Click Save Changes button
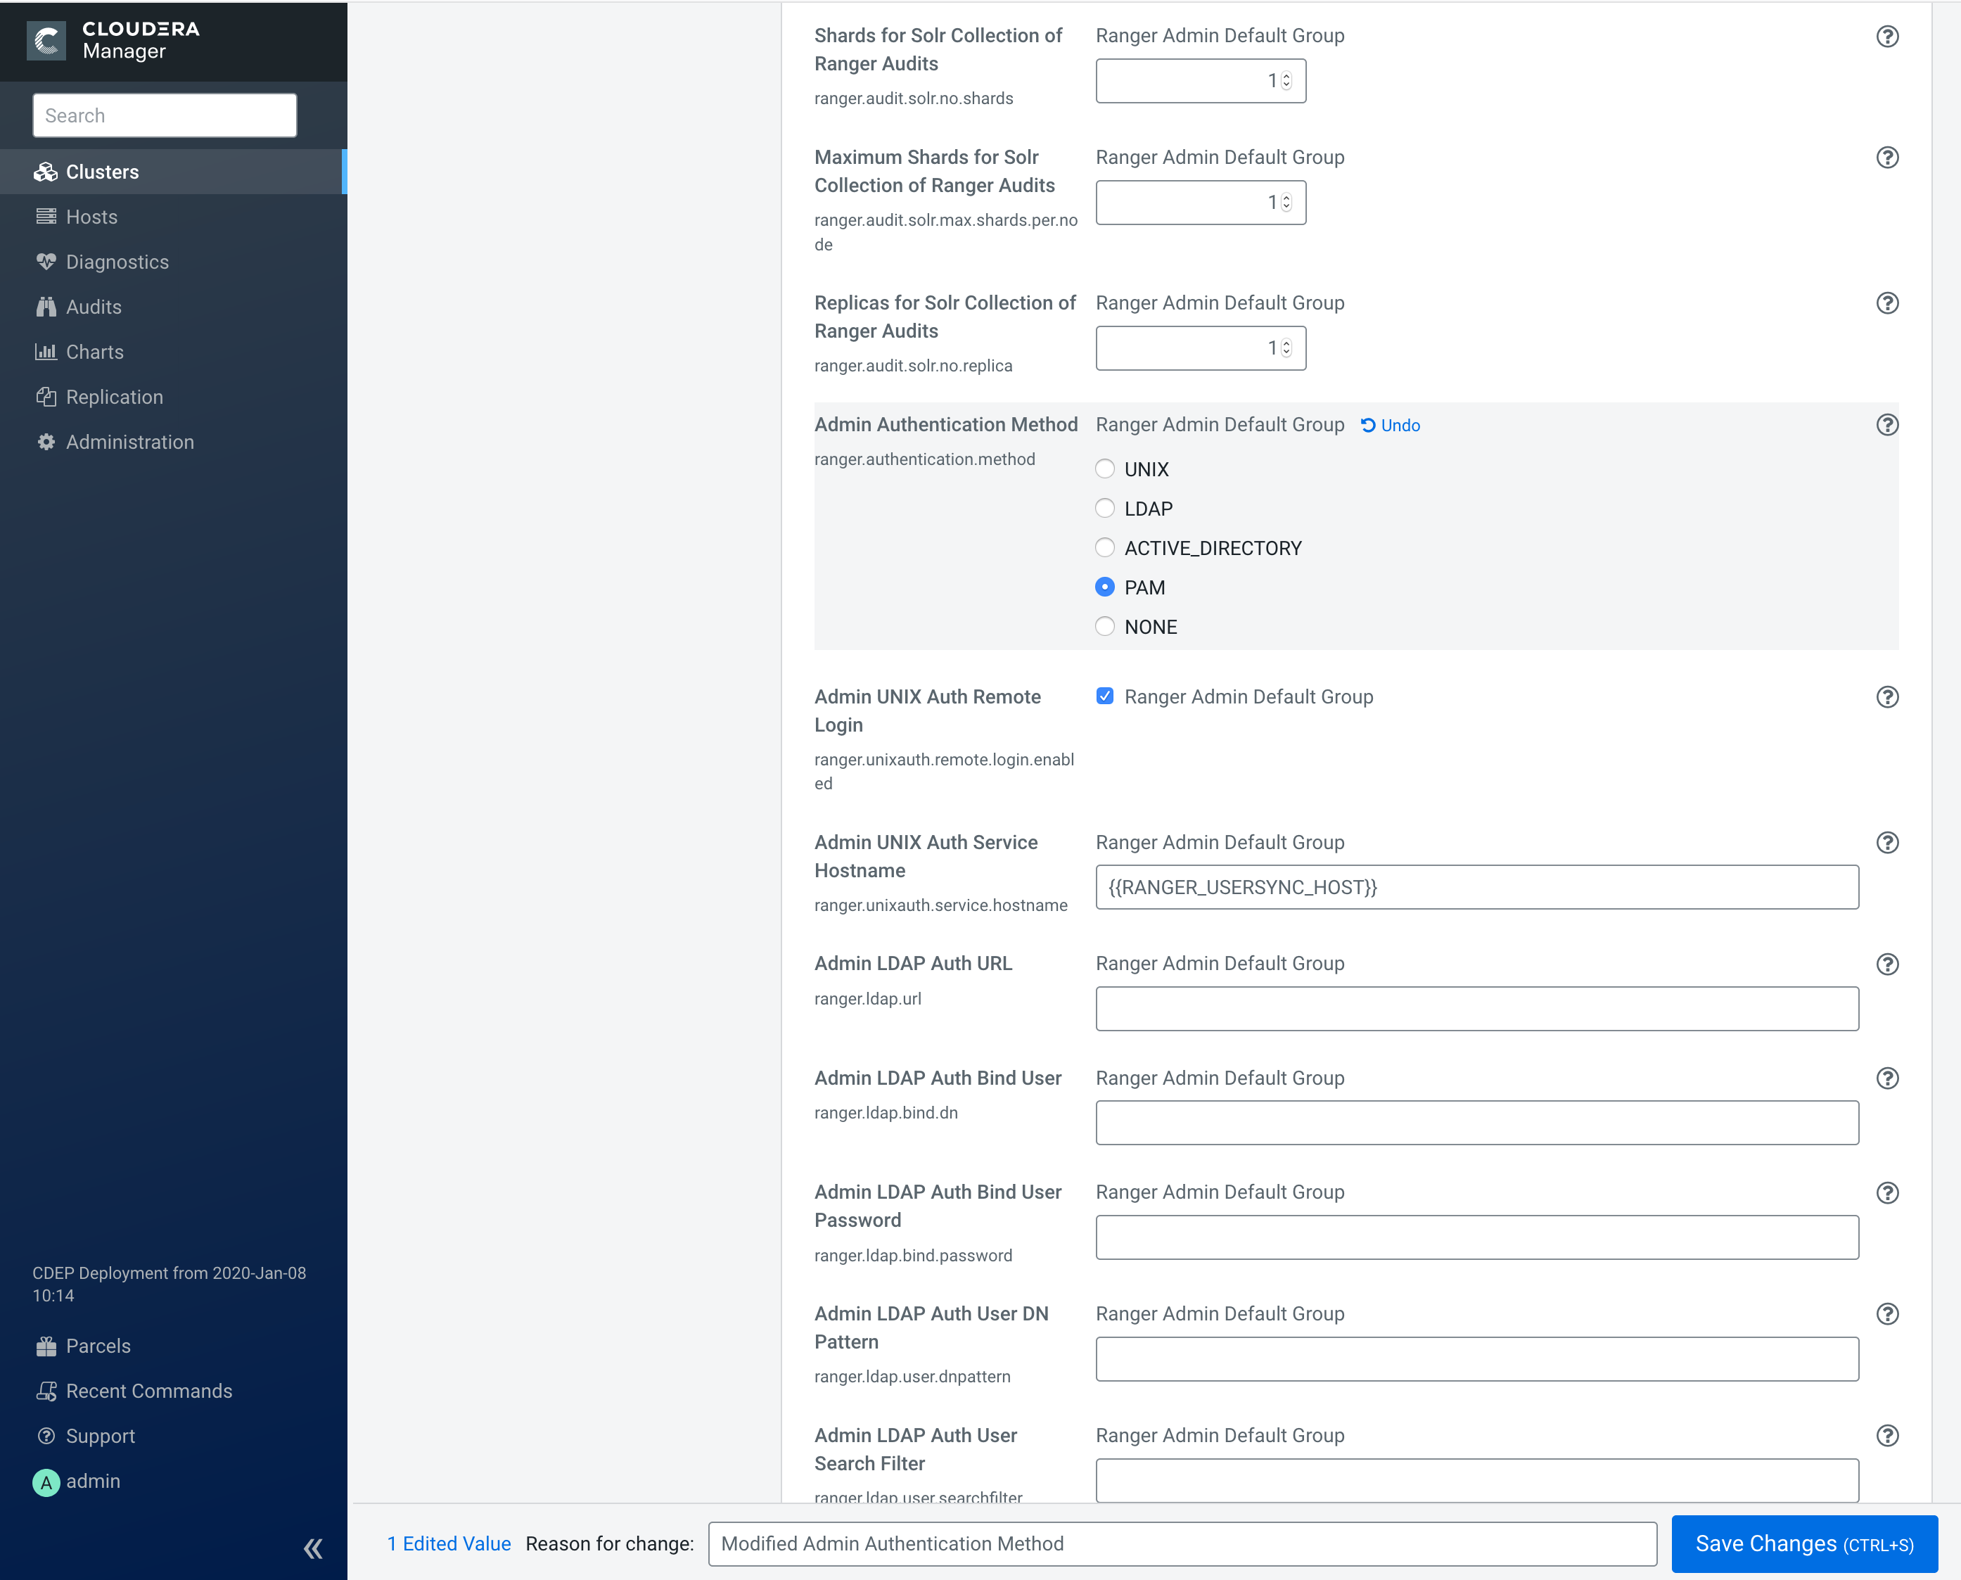 (x=1803, y=1543)
